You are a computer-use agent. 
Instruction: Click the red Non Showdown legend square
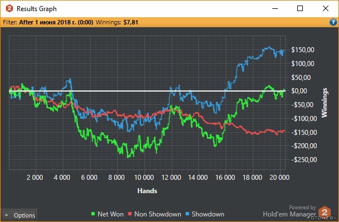(130, 214)
